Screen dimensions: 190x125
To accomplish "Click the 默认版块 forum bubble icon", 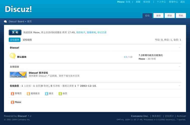I will tap(13, 56).
